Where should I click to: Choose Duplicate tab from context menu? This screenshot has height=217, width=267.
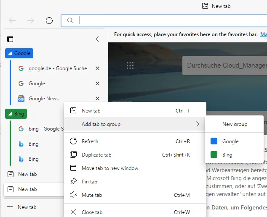[135, 155]
